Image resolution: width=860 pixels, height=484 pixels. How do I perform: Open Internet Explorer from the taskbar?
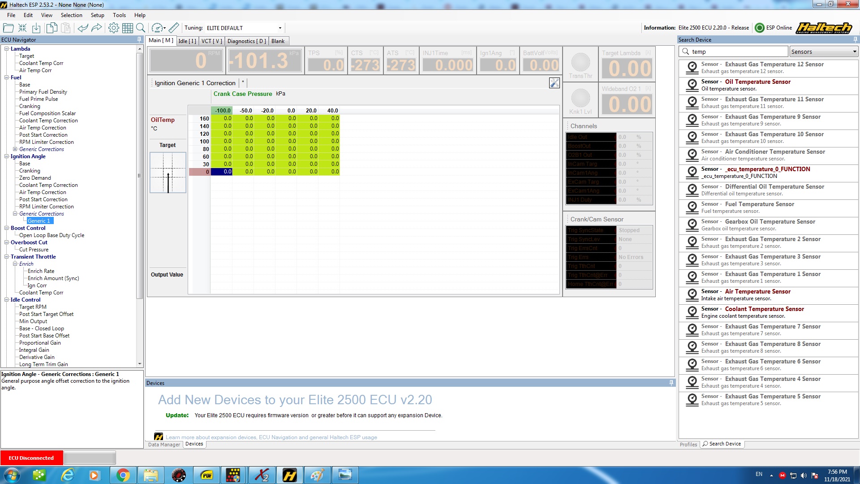68,475
